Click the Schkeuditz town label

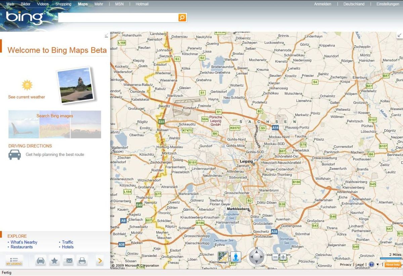[187, 124]
